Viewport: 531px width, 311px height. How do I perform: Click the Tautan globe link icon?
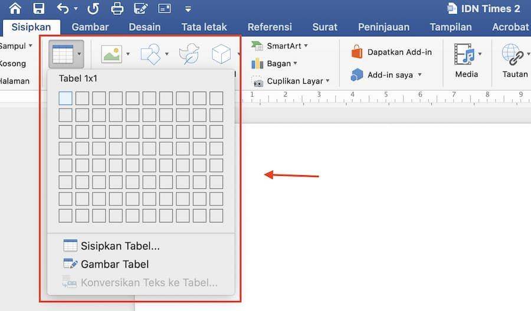point(513,54)
